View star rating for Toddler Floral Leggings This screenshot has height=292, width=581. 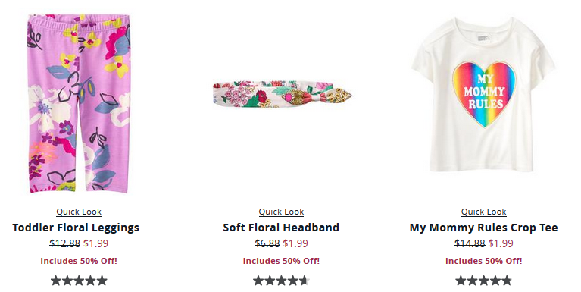point(79,281)
